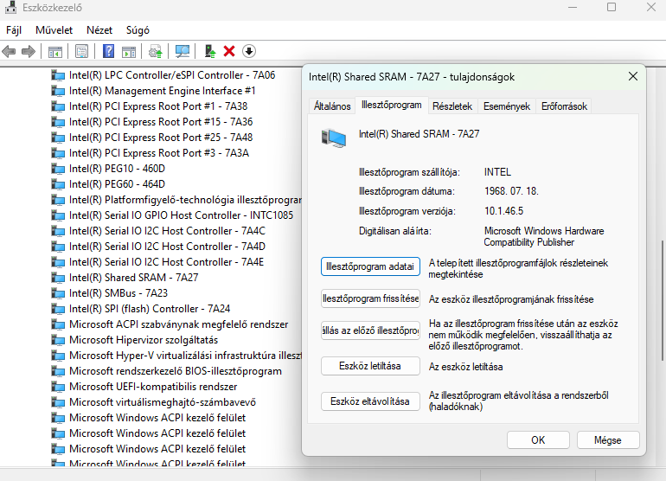666x481 pixels.
Task: Click icon beside Intel(R) PCI Express Root Port #15
Action: click(x=58, y=122)
